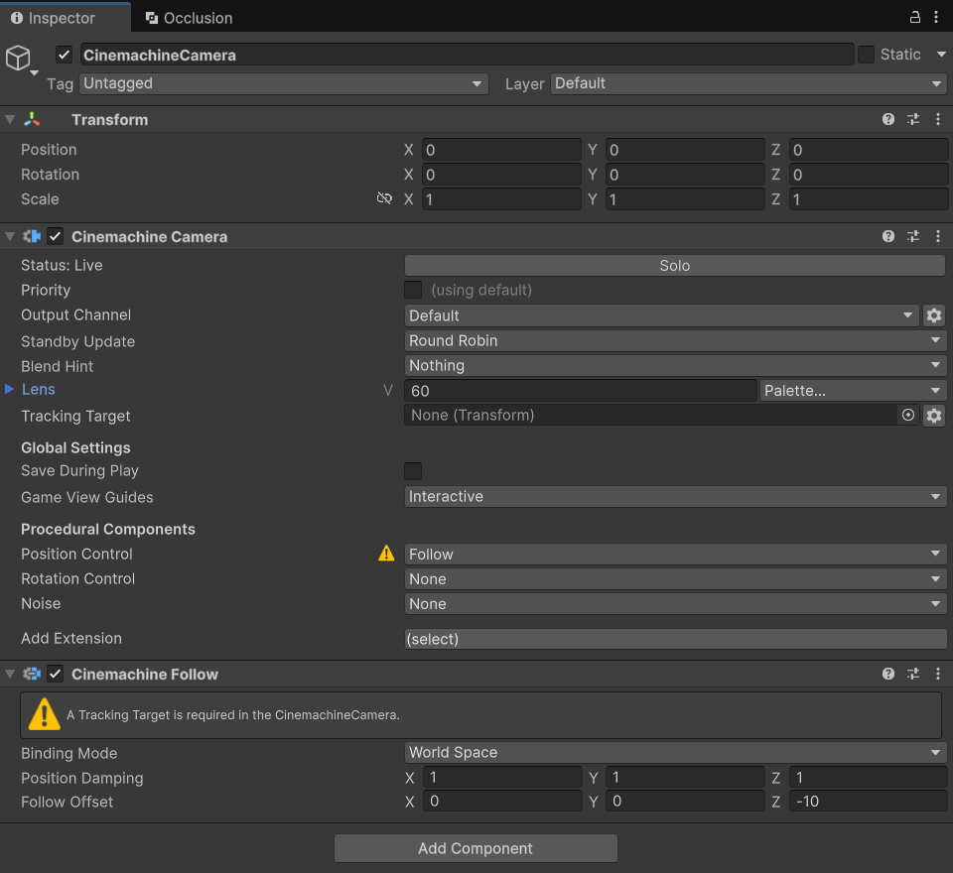Click the Solo button
The height and width of the screenshot is (873, 953).
tap(675, 266)
